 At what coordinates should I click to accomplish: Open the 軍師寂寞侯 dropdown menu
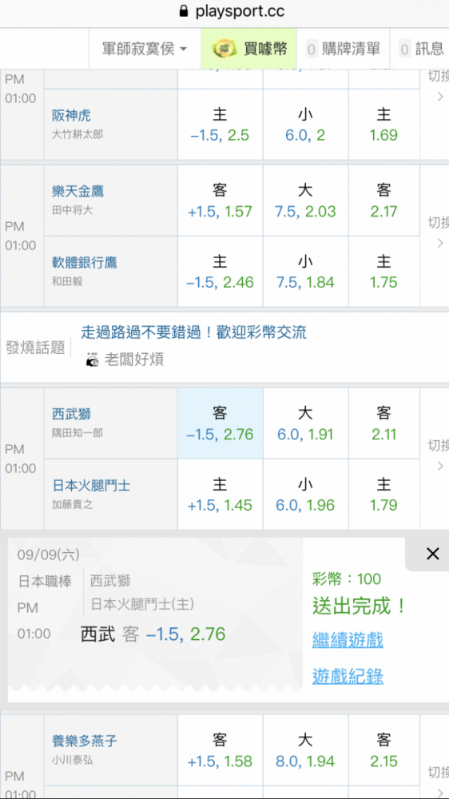145,49
